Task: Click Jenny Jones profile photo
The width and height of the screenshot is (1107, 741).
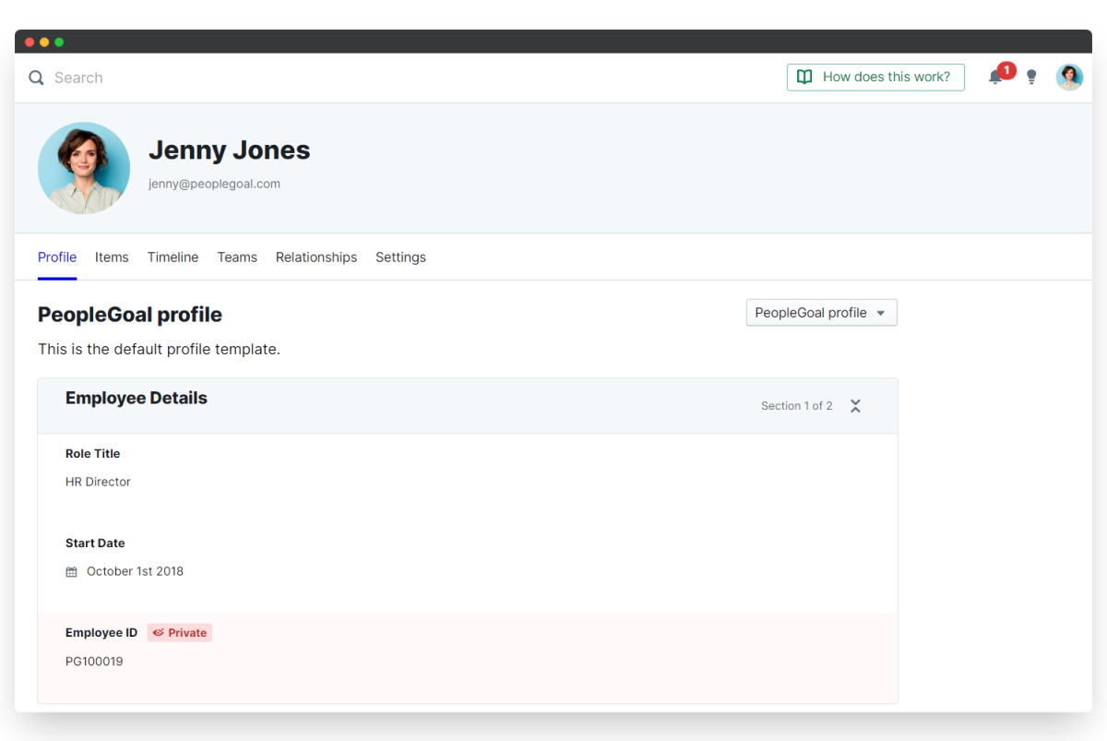Action: 84,168
